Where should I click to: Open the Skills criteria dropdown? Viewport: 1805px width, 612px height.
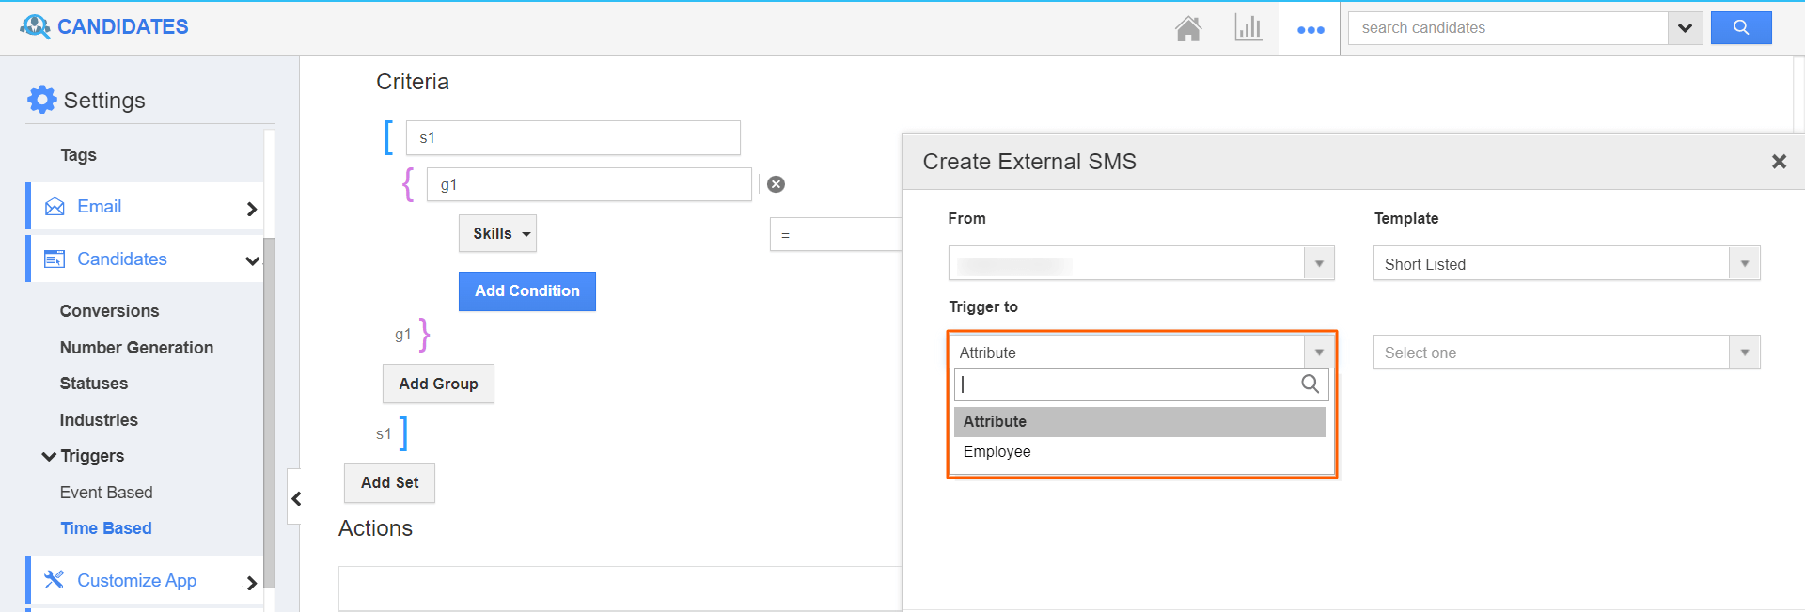pyautogui.click(x=497, y=233)
